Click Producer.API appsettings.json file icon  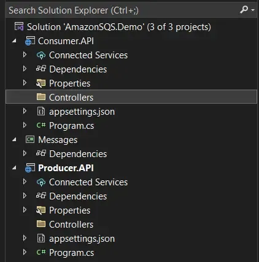coord(41,239)
